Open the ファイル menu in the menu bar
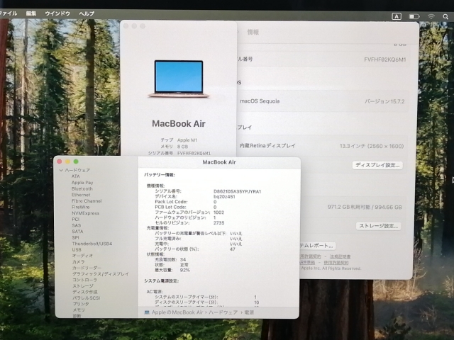The width and height of the screenshot is (454, 340). click(8, 13)
